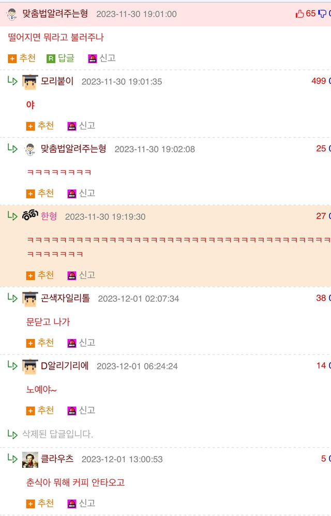This screenshot has height=516, width=331.
Task: Report 한형's highlighted reply
Action: point(81,275)
